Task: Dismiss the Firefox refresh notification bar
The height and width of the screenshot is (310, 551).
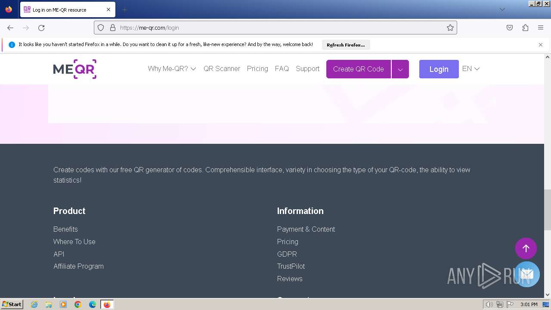Action: pyautogui.click(x=541, y=45)
